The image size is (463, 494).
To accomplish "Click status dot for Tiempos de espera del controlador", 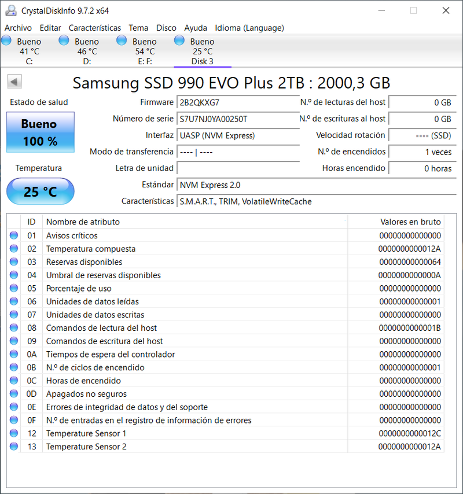I will click(x=13, y=354).
